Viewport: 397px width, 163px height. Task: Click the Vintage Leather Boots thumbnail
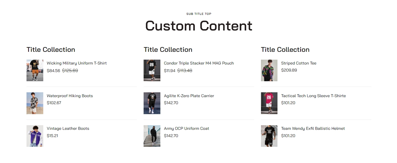pos(35,136)
